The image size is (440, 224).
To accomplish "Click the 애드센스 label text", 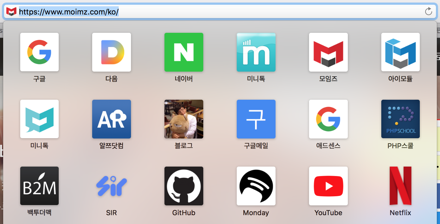I will [328, 146].
